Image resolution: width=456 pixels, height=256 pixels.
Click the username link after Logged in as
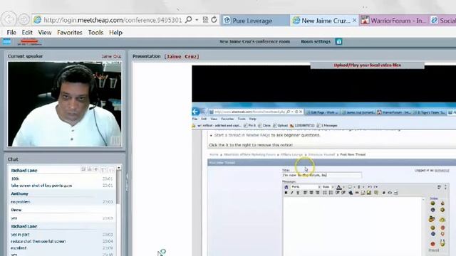tap(442, 171)
